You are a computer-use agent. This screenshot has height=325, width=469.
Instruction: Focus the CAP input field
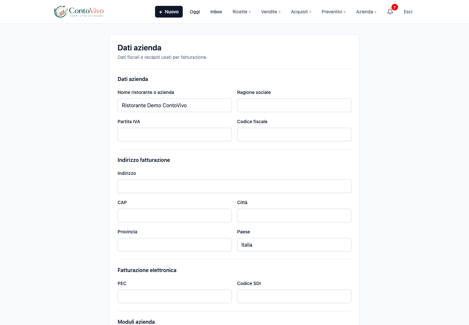pyautogui.click(x=175, y=215)
